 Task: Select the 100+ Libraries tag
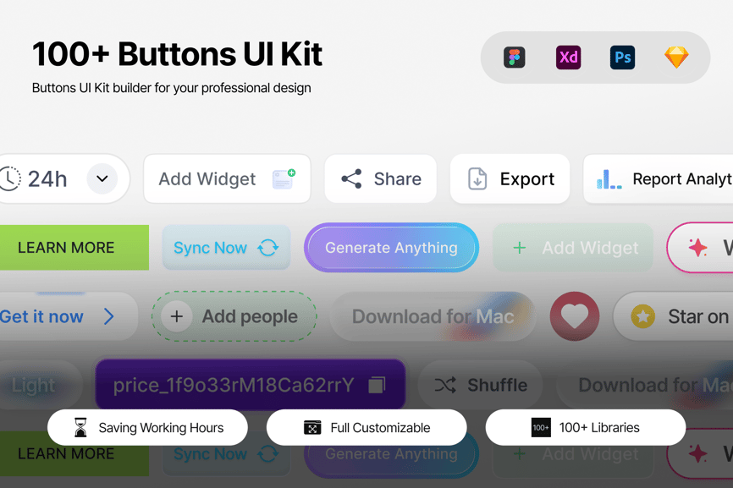[586, 428]
